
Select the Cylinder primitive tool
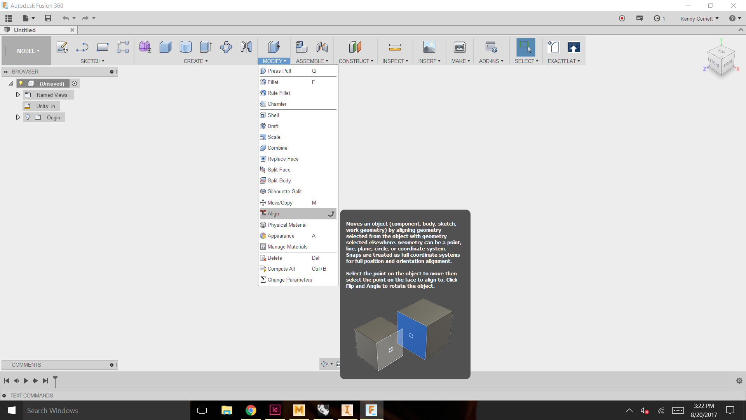pyautogui.click(x=186, y=47)
